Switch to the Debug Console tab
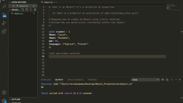Viewport: 183px width, 103px height. point(75,80)
